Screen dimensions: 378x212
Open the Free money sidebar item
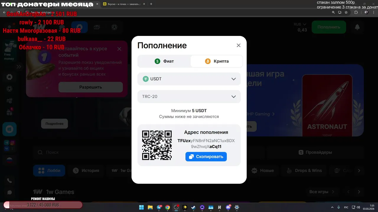coord(9,51)
